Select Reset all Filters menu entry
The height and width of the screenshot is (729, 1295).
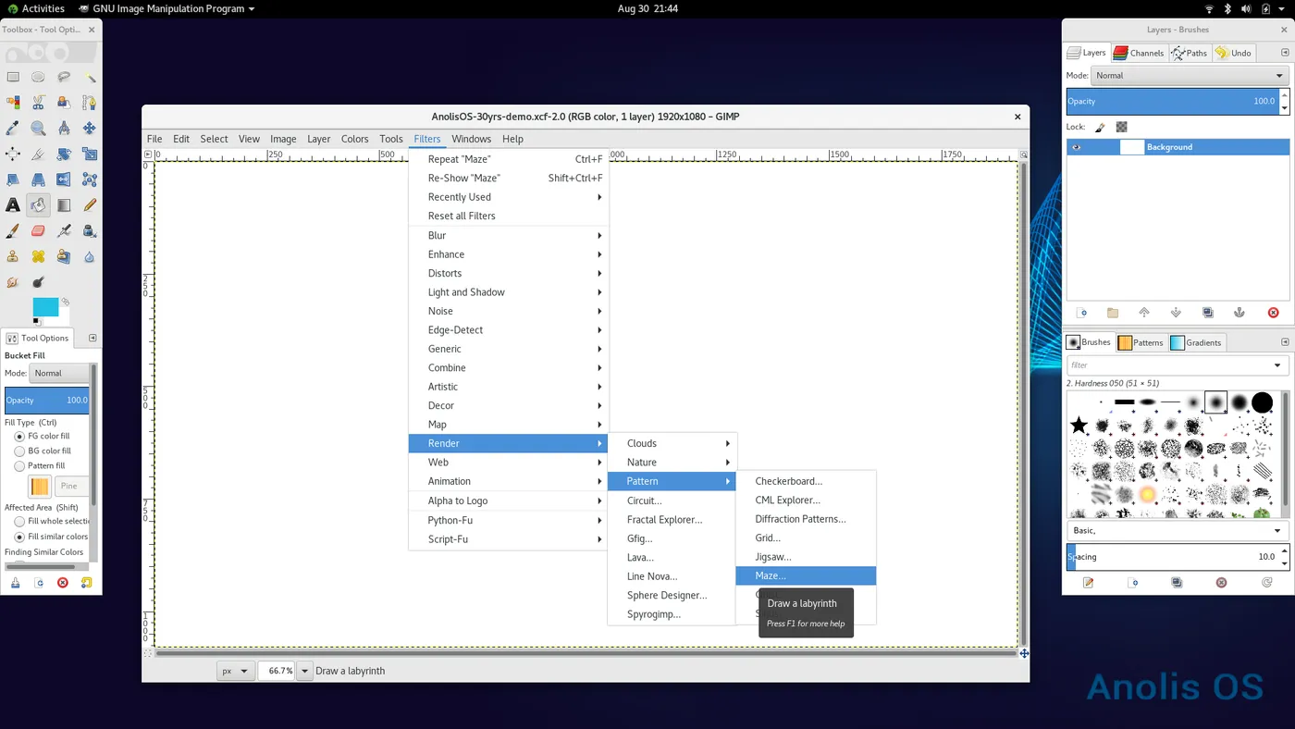tap(509, 216)
